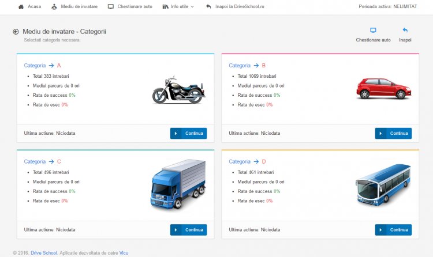The height and width of the screenshot is (257, 433).
Task: Click play icon on category B Continua button
Action: pyautogui.click(x=381, y=134)
